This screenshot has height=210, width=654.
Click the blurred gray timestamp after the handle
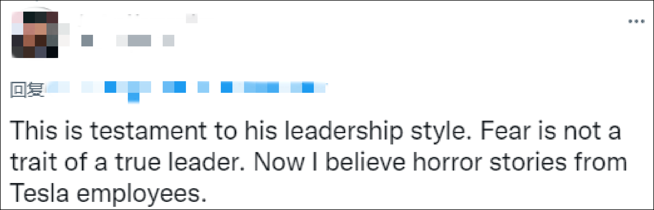click(x=169, y=41)
